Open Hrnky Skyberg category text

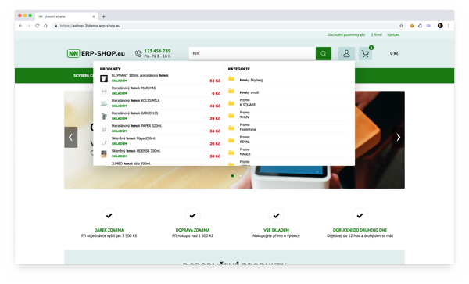tap(251, 81)
